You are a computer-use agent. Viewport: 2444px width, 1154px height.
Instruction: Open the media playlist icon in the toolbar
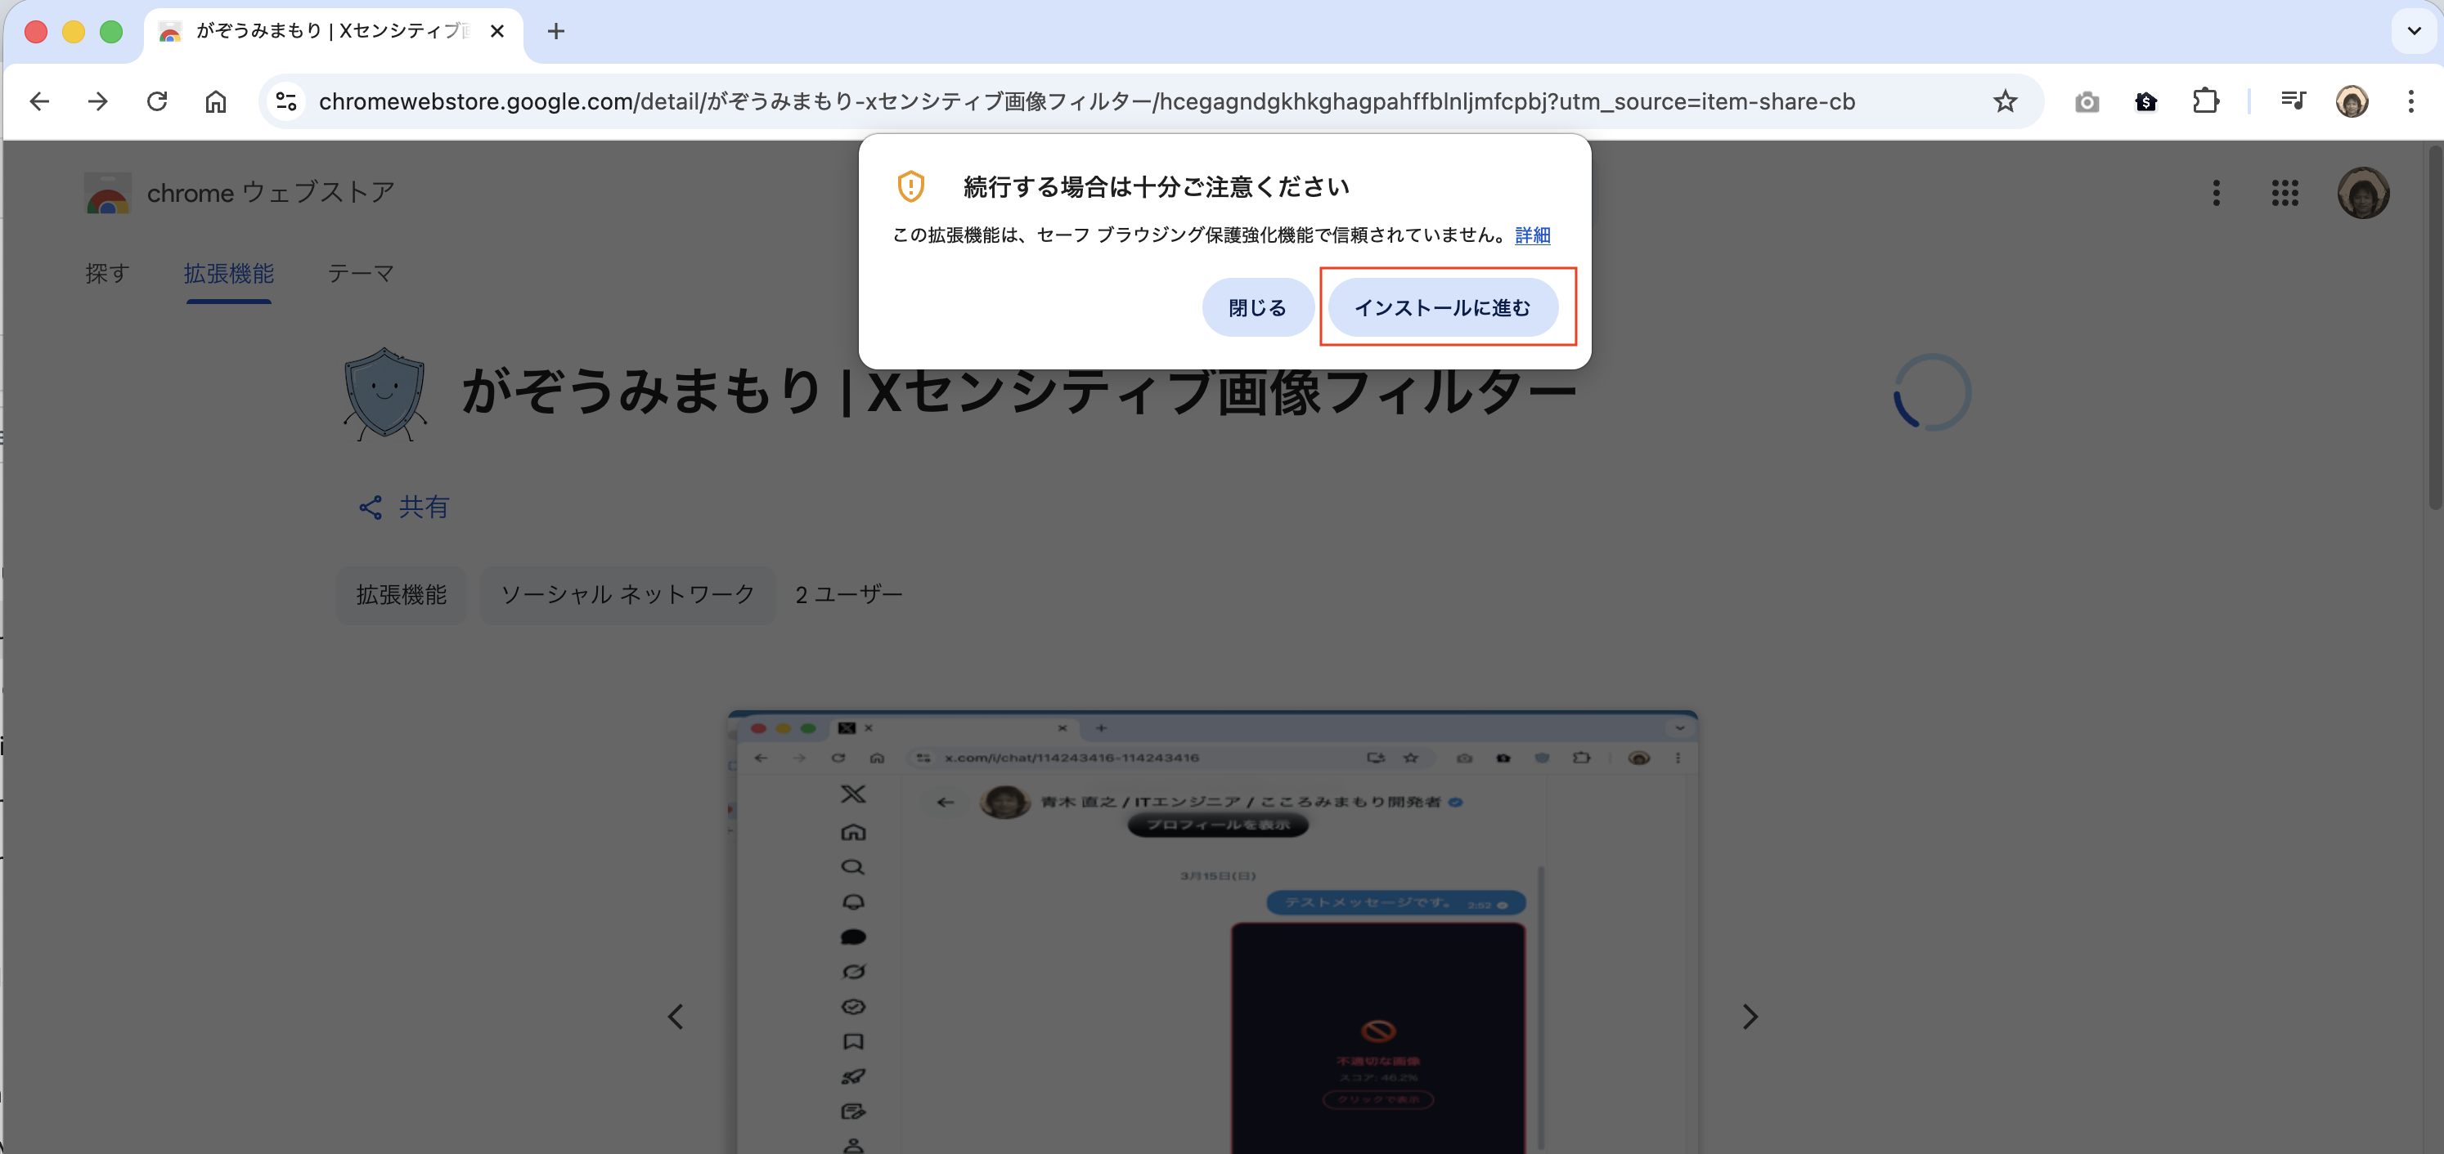pos(2293,101)
